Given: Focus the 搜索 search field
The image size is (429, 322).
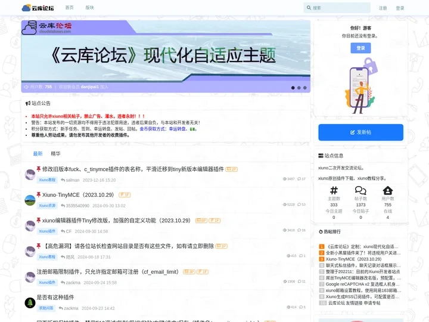Looking at the screenshot, I should 337,8.
